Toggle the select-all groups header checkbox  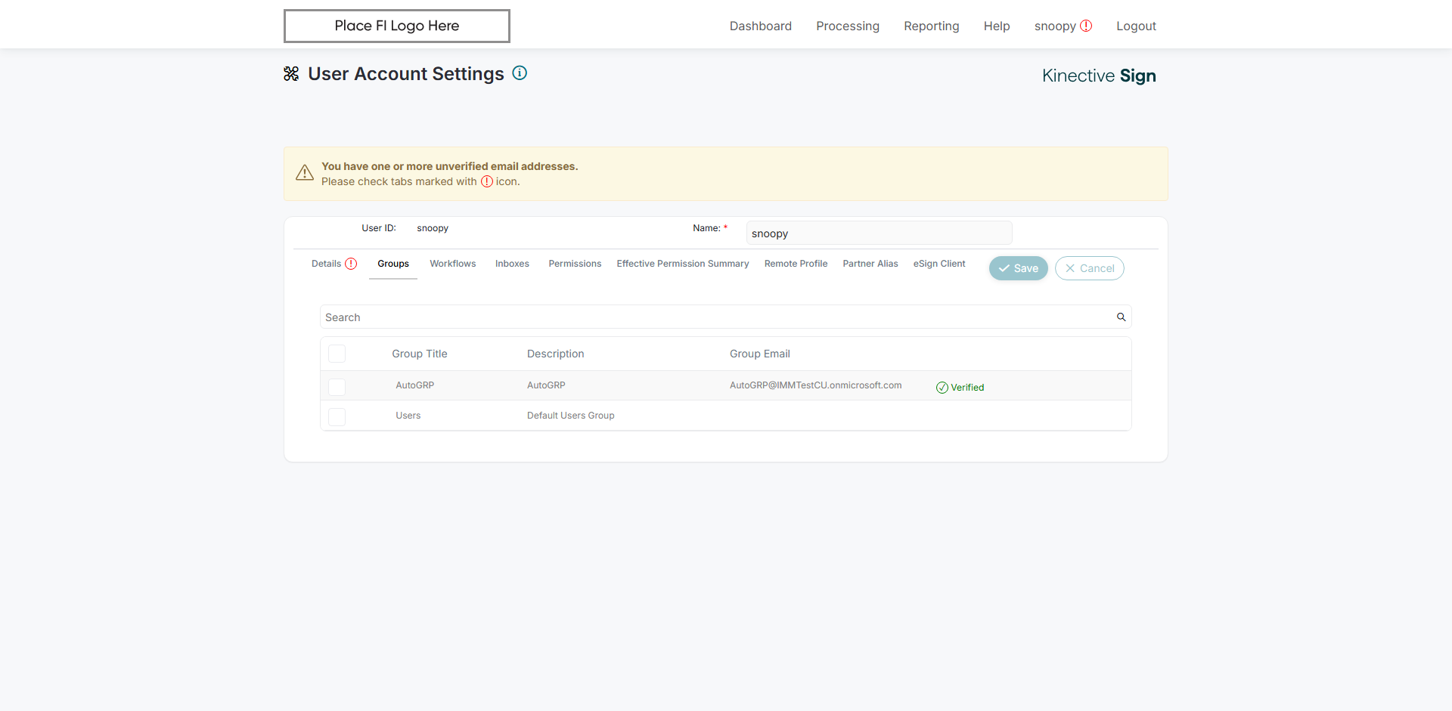tap(337, 354)
